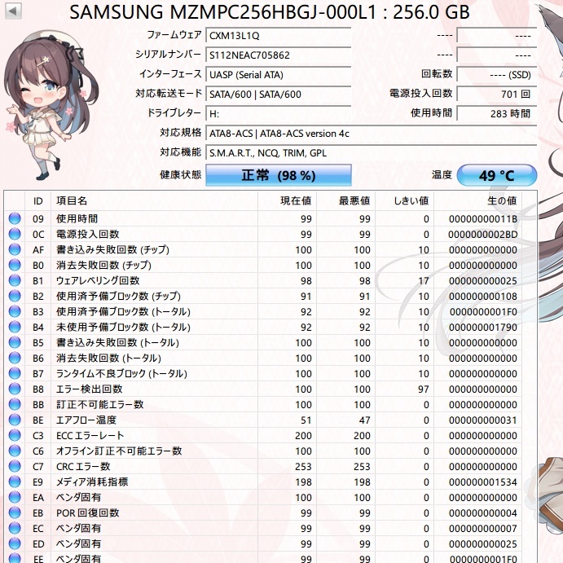Click the firmware field CXM13L1Q
This screenshot has height=563, width=563.
click(x=279, y=36)
